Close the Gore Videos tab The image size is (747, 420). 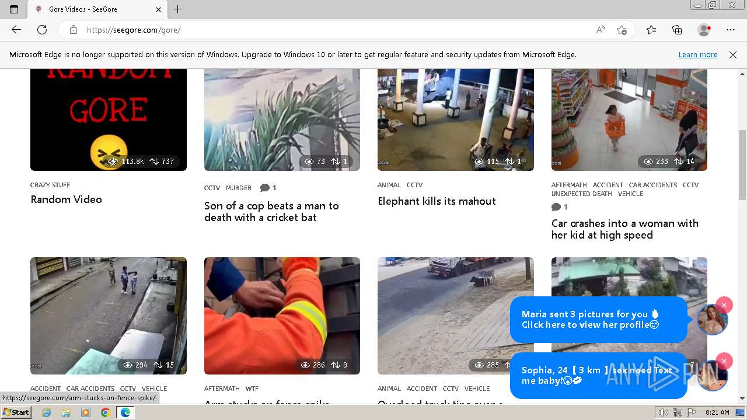[158, 9]
